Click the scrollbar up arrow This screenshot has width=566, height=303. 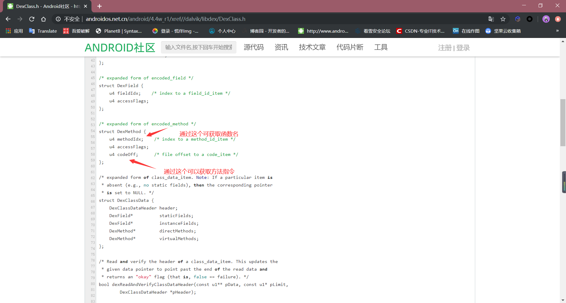click(563, 41)
